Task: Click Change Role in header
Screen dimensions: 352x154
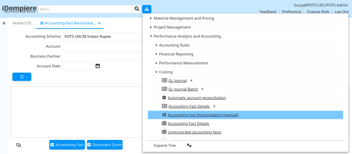Action: pyautogui.click(x=318, y=12)
